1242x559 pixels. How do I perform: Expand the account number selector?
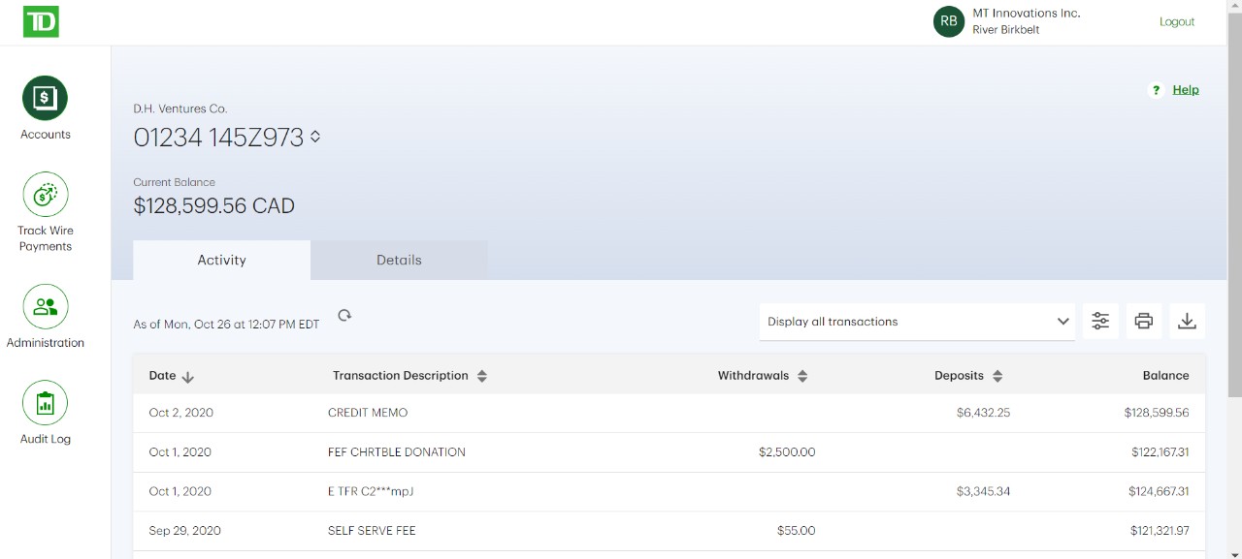pos(315,138)
